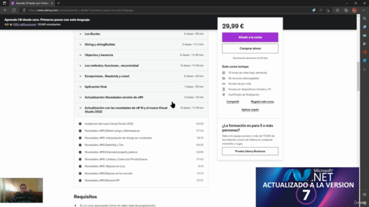This screenshot has height=207, width=369.
Task: Expand 'Los métodos, funciones , recursividad' section
Action: tap(141, 66)
